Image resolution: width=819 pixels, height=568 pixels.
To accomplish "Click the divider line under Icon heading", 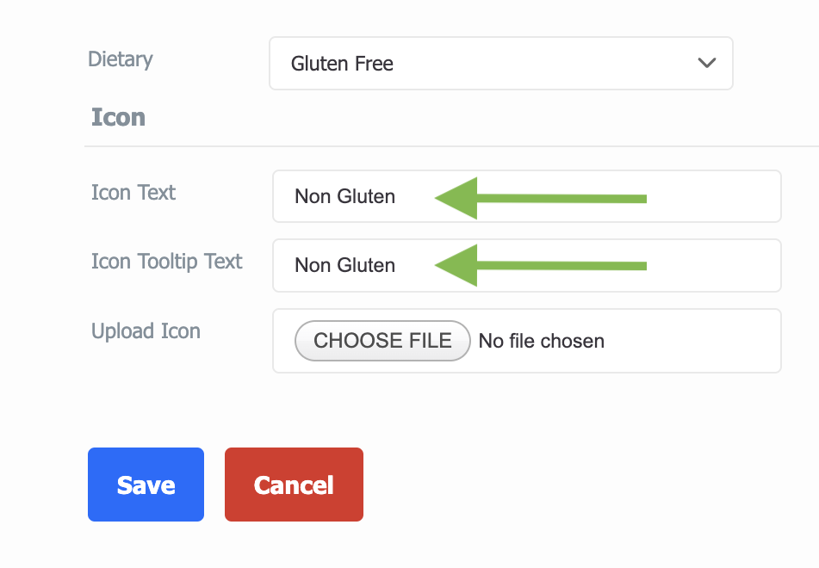I will click(x=451, y=146).
